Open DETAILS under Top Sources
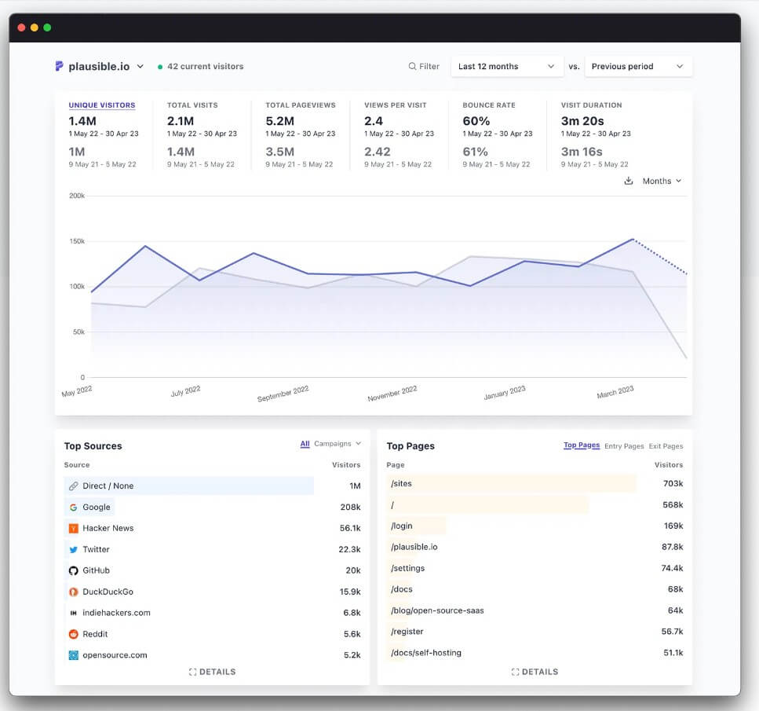 click(x=212, y=672)
